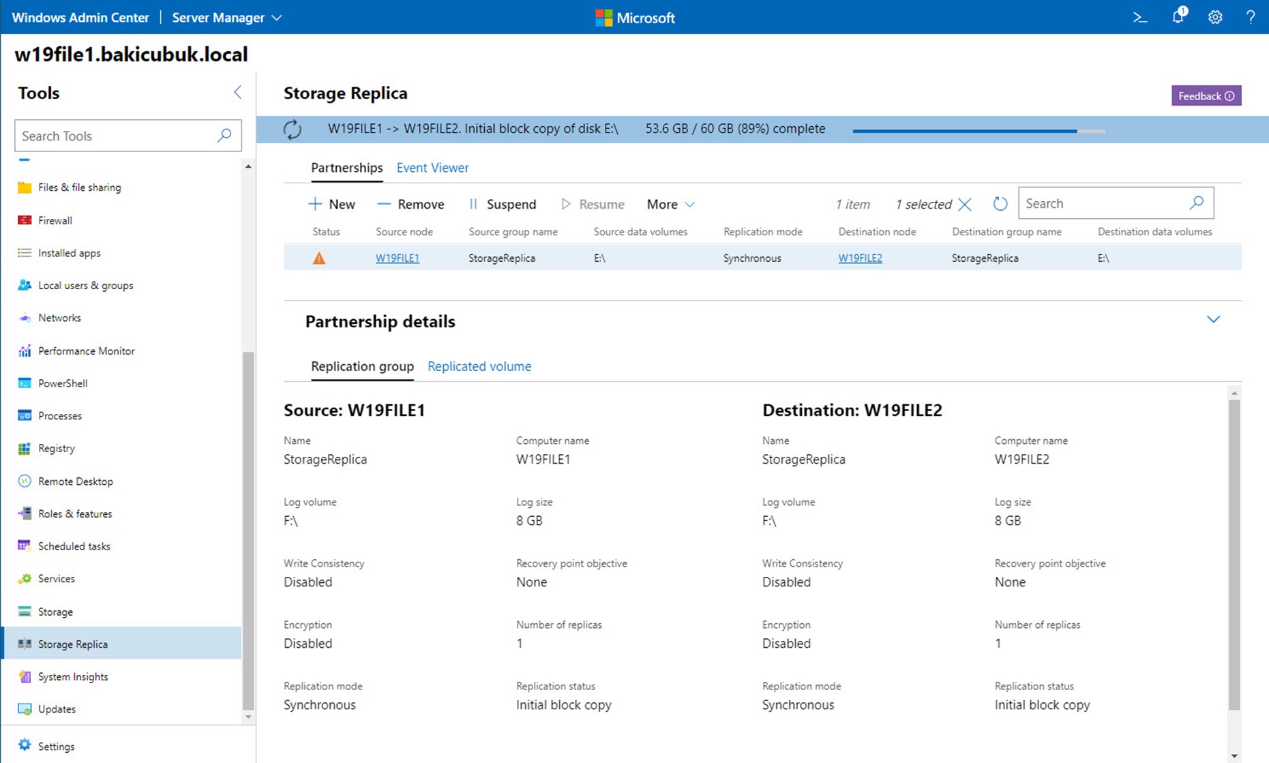Click the partnership warning status icon
The image size is (1269, 763).
tap(318, 258)
